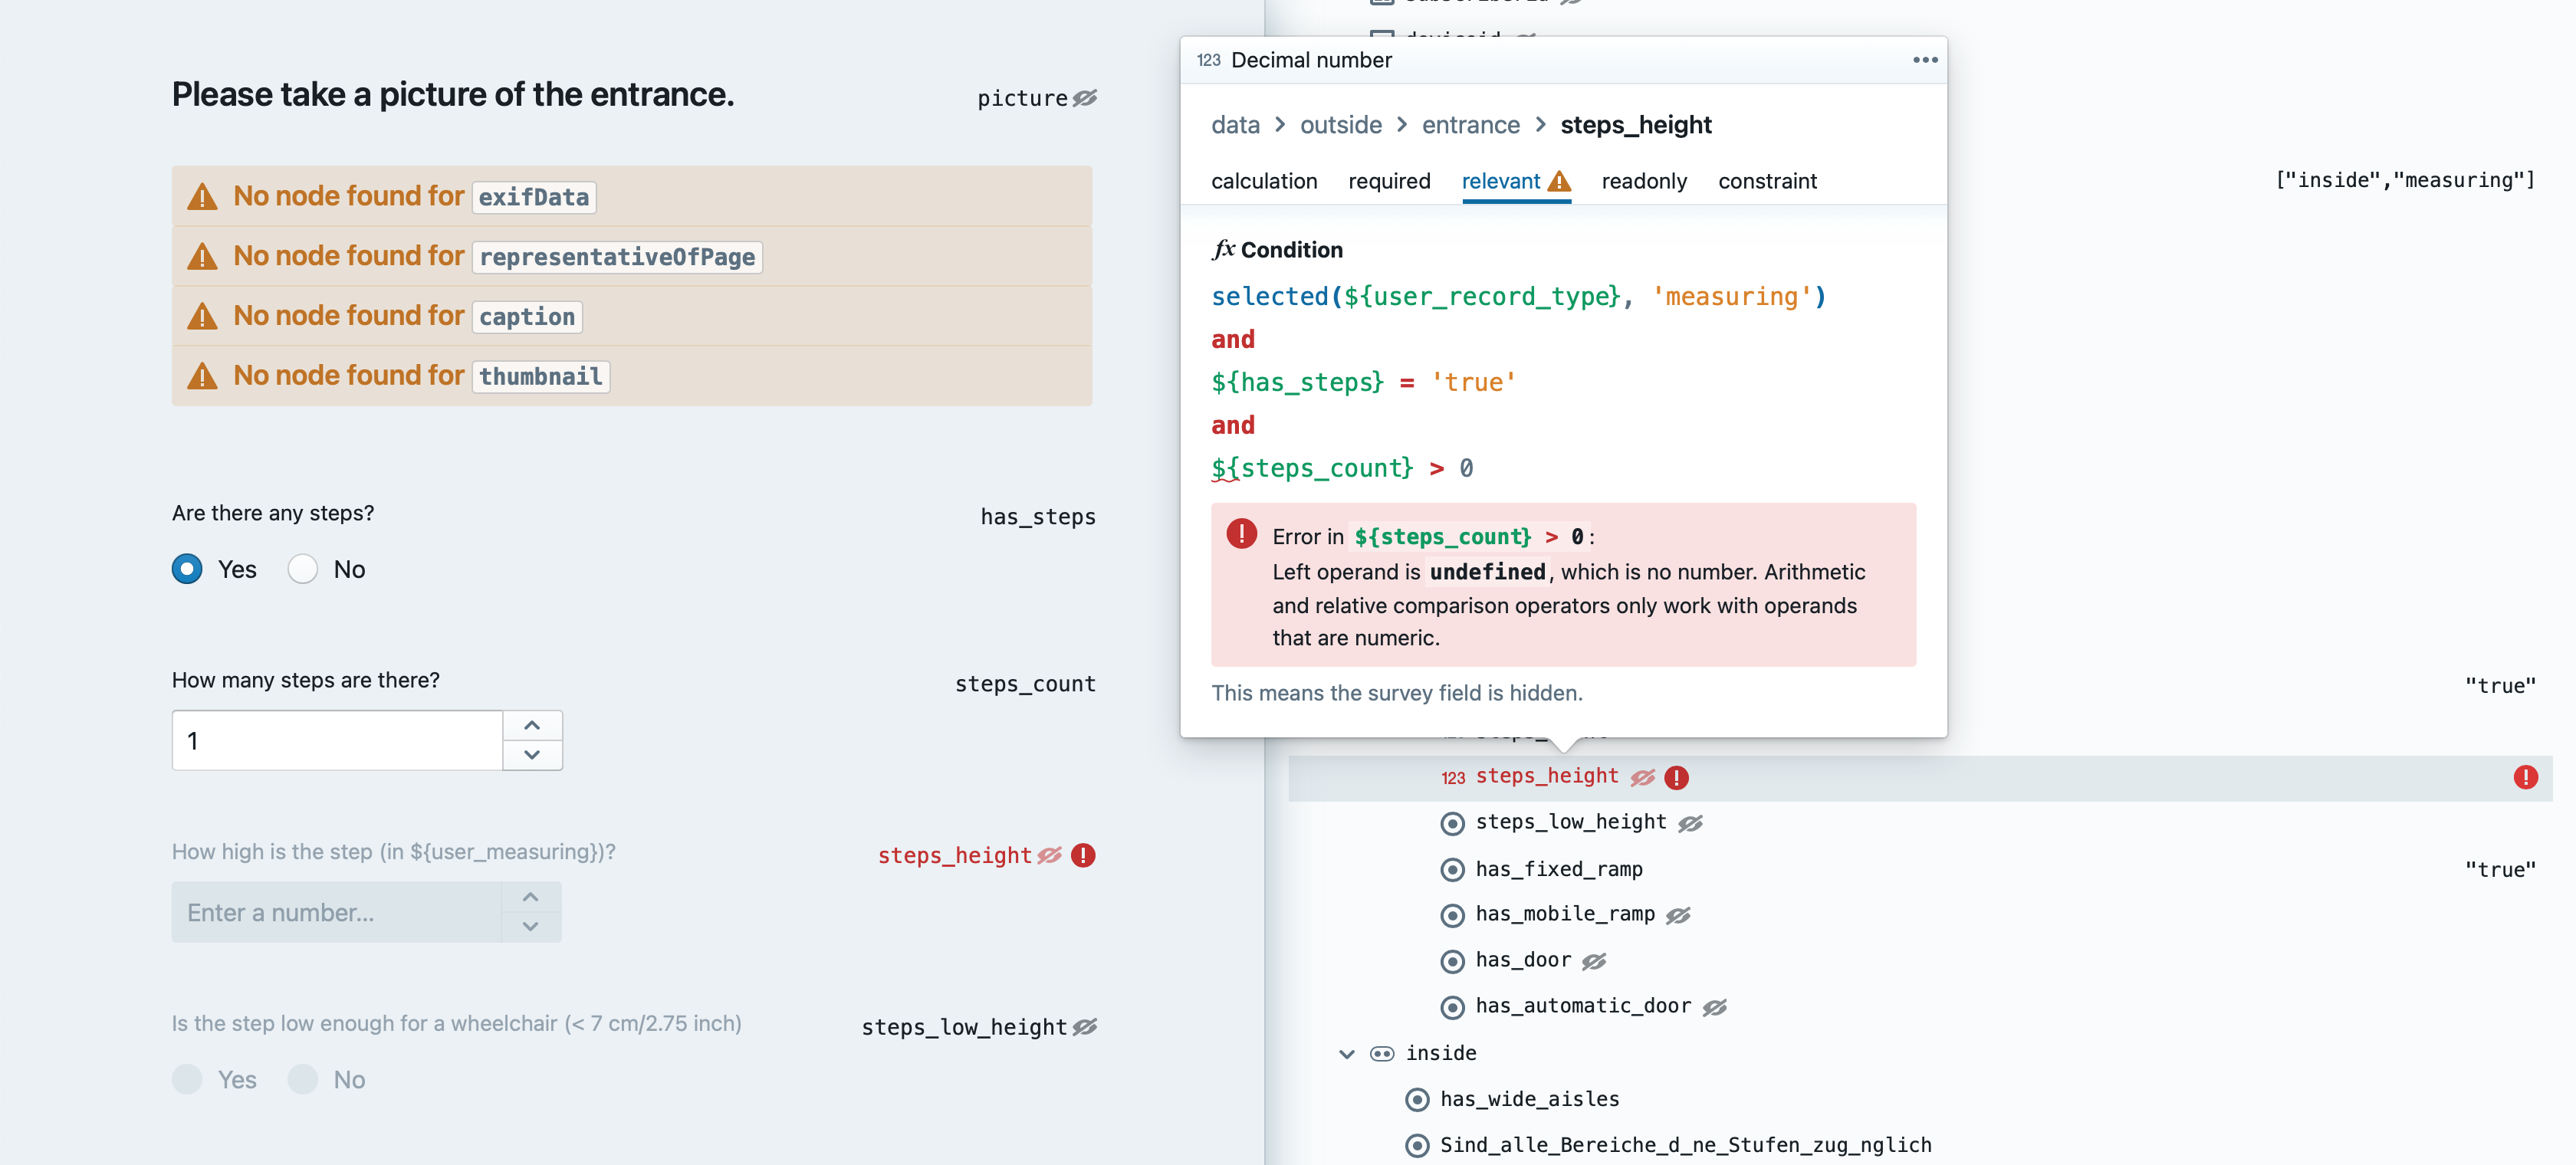
Task: Decrease the steps count with the down arrow
Action: (532, 755)
